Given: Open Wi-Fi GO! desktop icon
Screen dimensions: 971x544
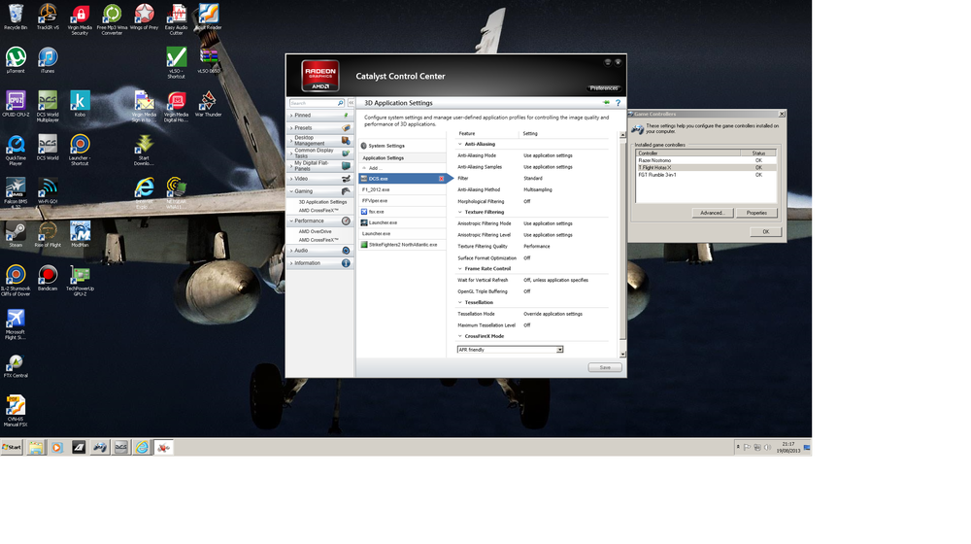Looking at the screenshot, I should 48,190.
